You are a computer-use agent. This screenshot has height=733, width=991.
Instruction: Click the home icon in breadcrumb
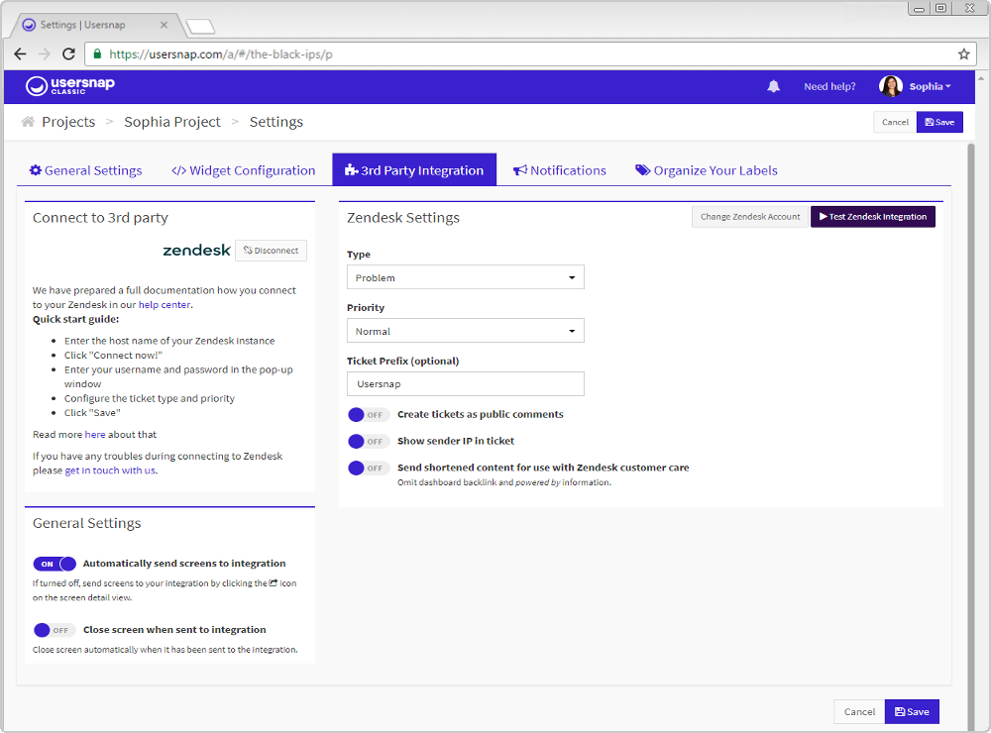[x=28, y=121]
